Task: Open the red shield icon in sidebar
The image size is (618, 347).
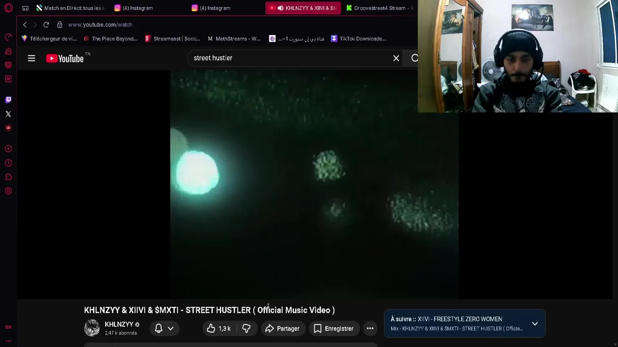Action: 8,128
